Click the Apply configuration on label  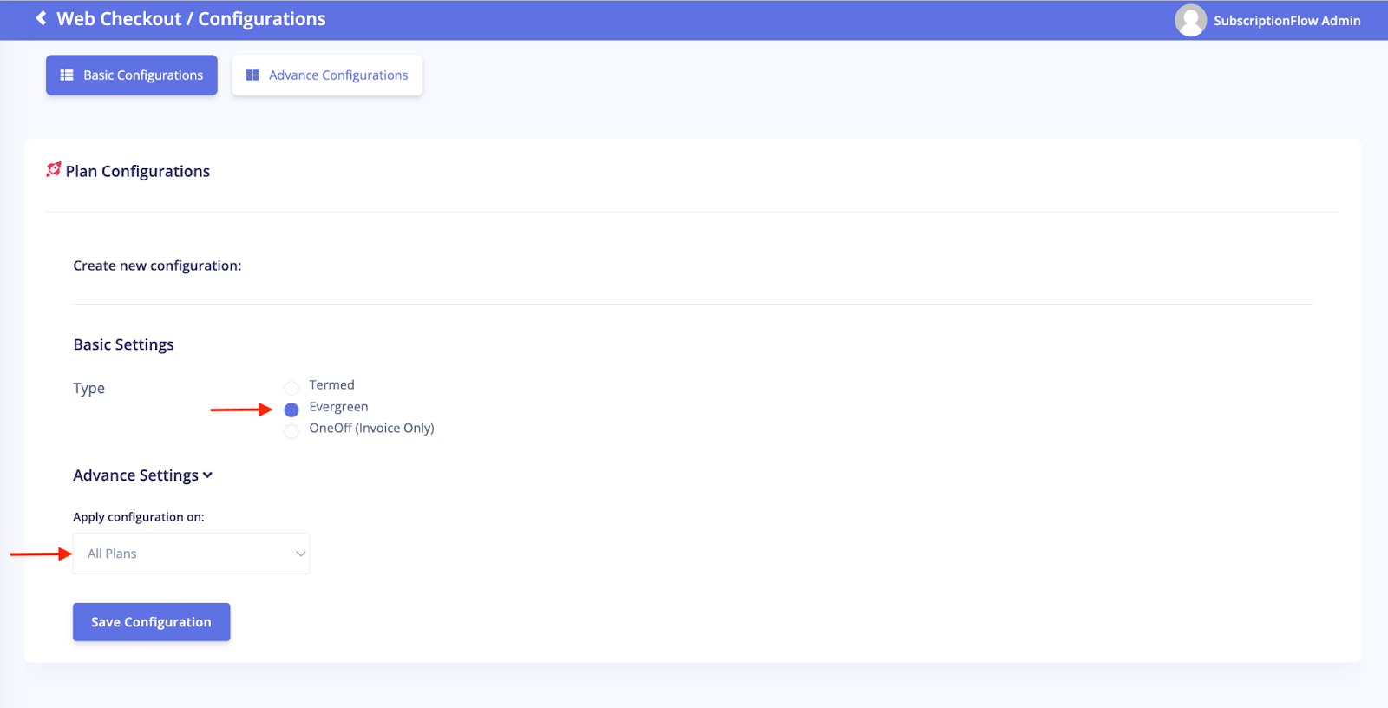139,517
